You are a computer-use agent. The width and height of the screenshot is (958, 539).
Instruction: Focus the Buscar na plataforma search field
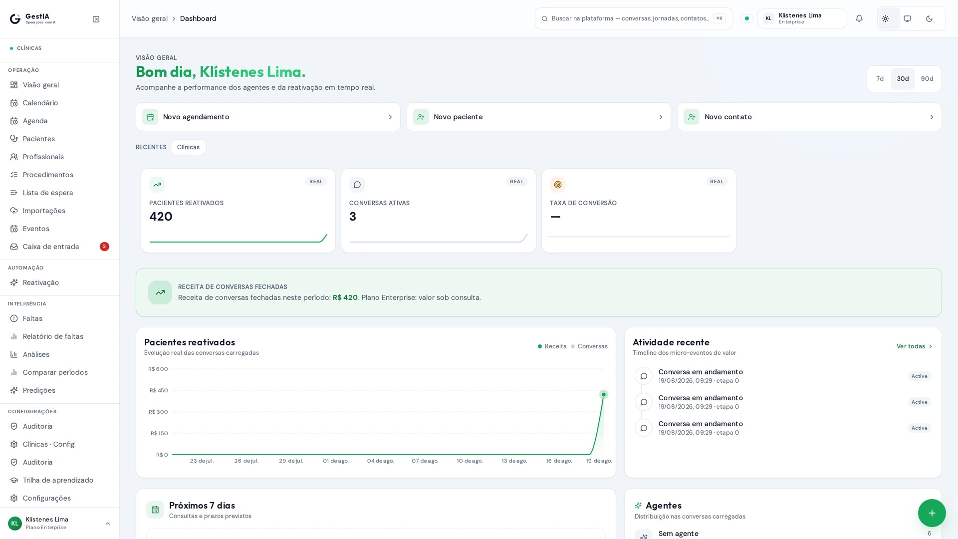(x=634, y=18)
